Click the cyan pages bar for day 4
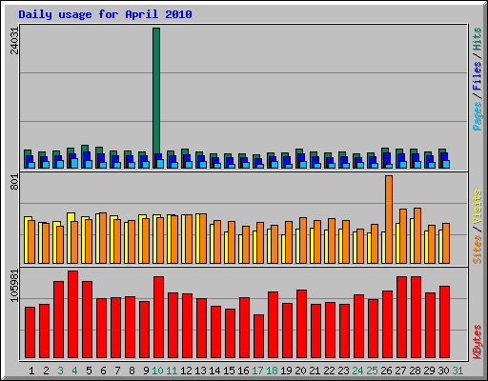This screenshot has width=488, height=381. coord(74,164)
